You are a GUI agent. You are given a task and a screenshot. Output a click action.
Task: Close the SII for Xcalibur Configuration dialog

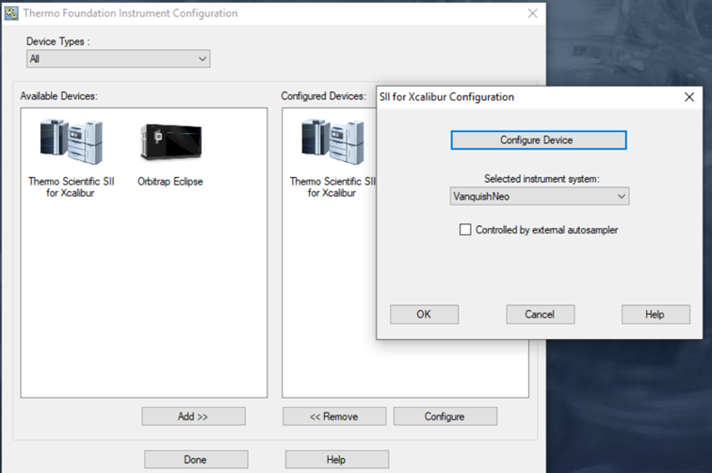[x=689, y=97]
